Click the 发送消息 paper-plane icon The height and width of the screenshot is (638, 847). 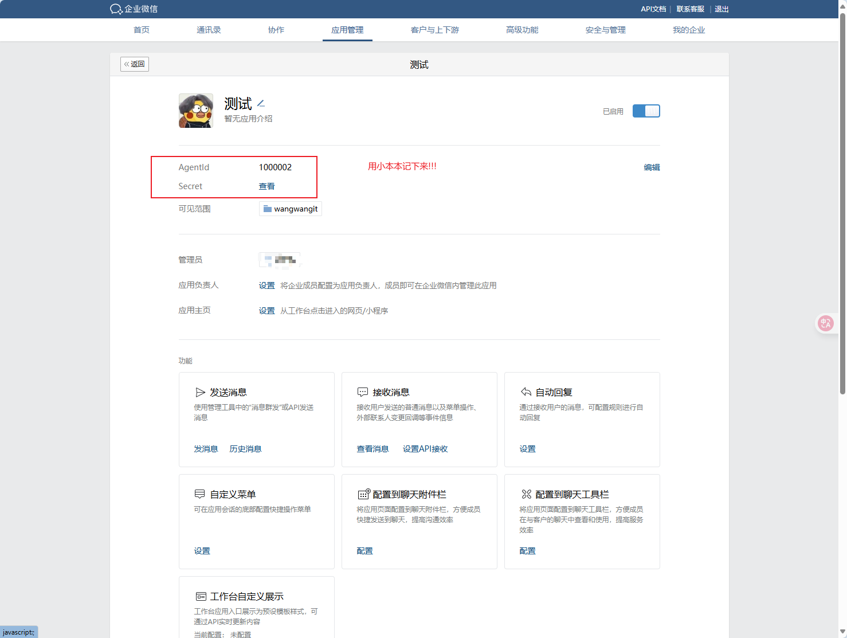(200, 393)
